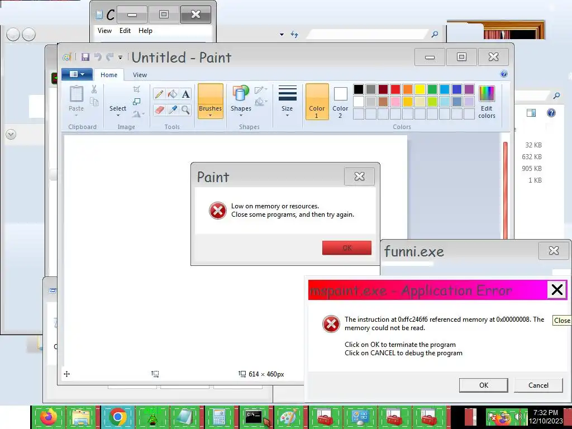Open File Explorer from the taskbar
Image resolution: width=572 pixels, height=429 pixels.
tap(81, 417)
